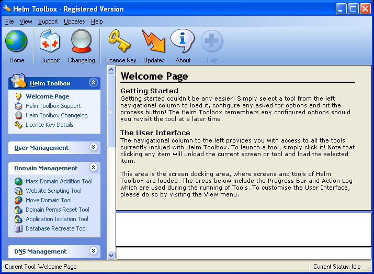This screenshot has height=274, width=374.
Task: Close the Helm Toolbox window
Action: click(366, 9)
